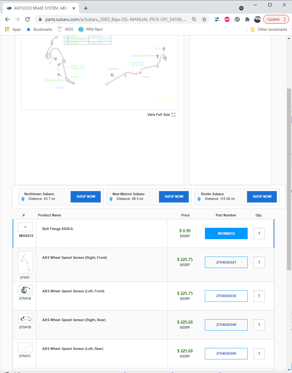Shop now at Northtown Subaru
Image resolution: width=292 pixels, height=373 pixels.
point(86,197)
